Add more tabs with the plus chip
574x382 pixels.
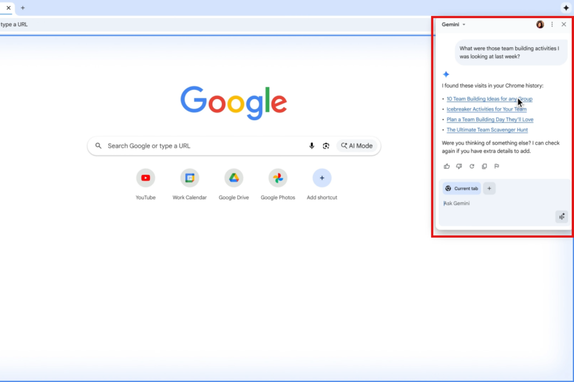[x=489, y=188]
